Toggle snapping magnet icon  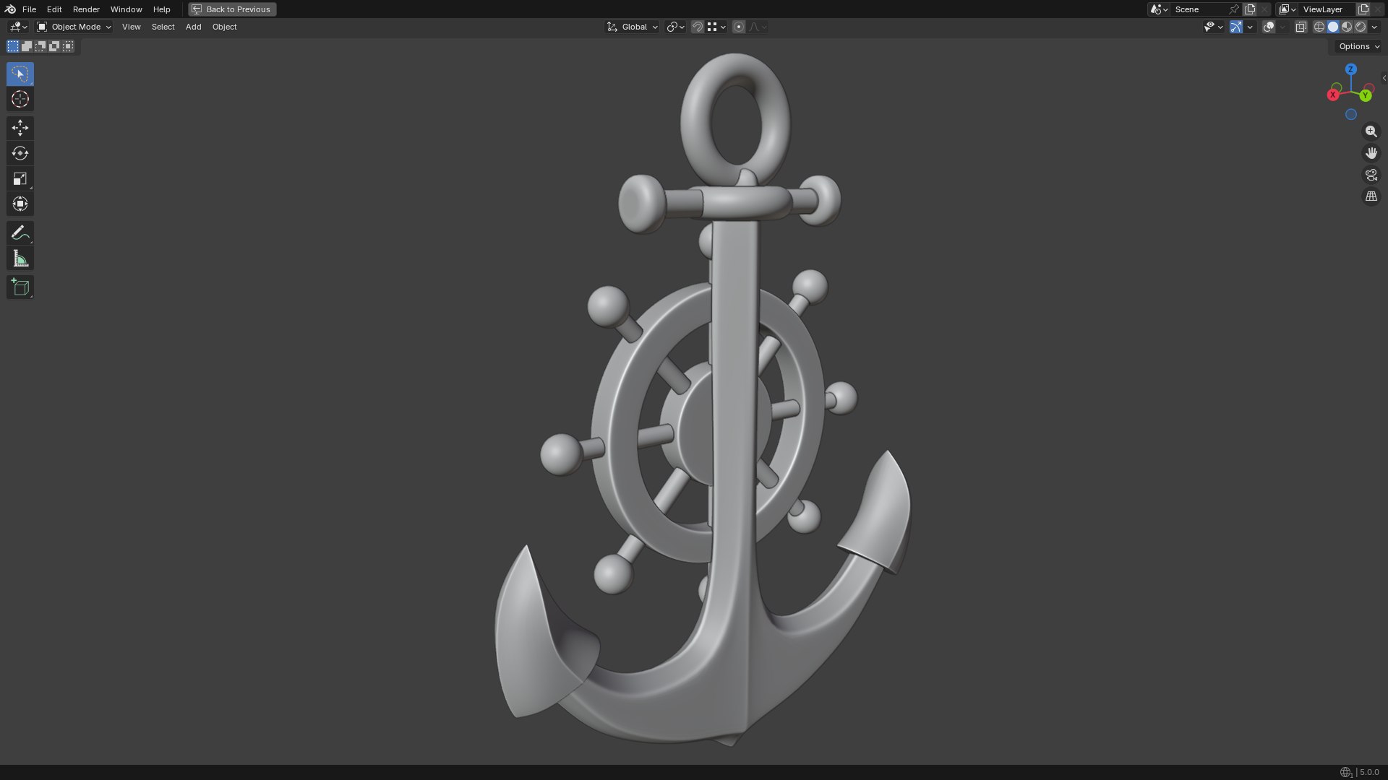coord(697,27)
